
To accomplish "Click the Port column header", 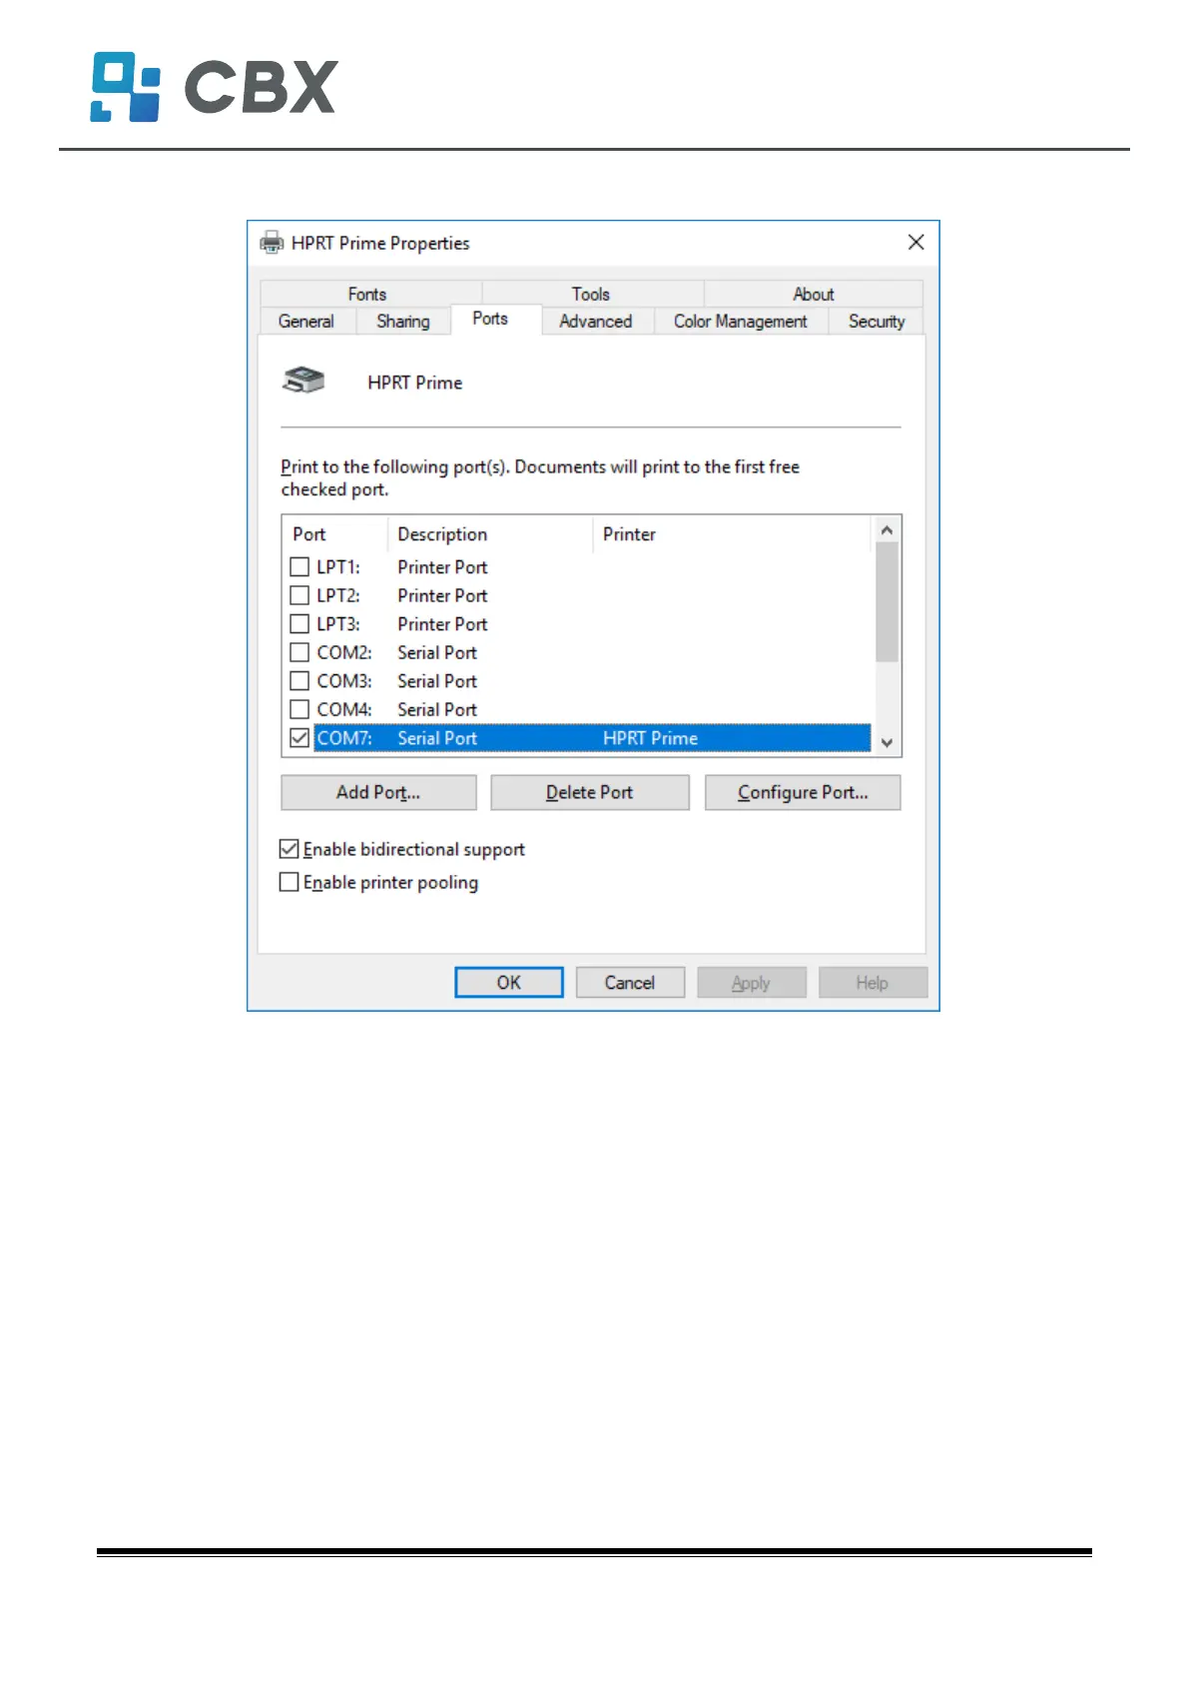I will (334, 534).
